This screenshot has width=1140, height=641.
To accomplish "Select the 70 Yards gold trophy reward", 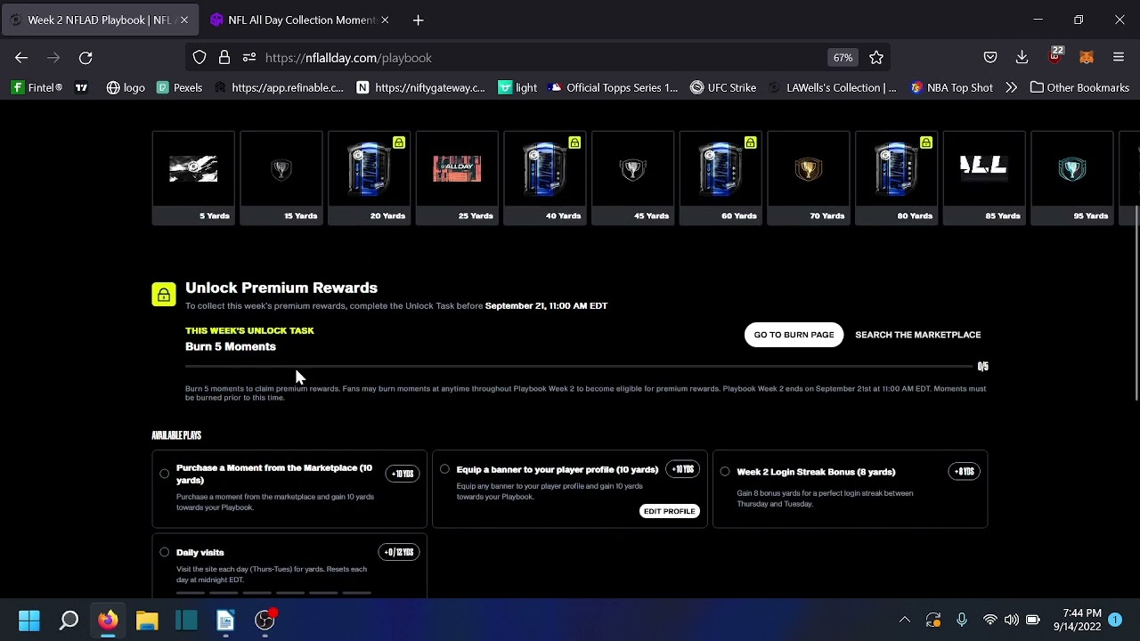I will (x=809, y=178).
